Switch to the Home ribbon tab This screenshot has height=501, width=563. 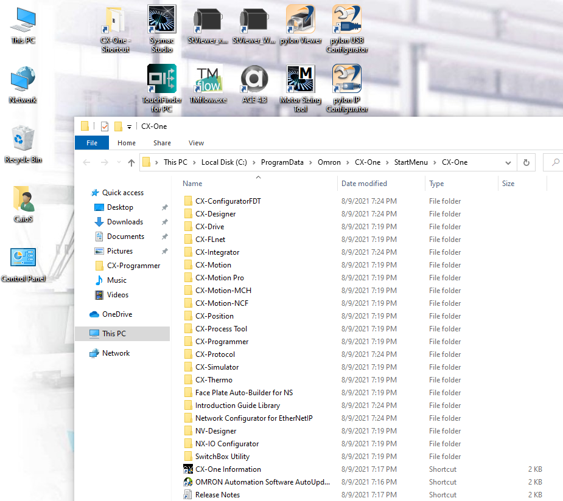tap(127, 143)
